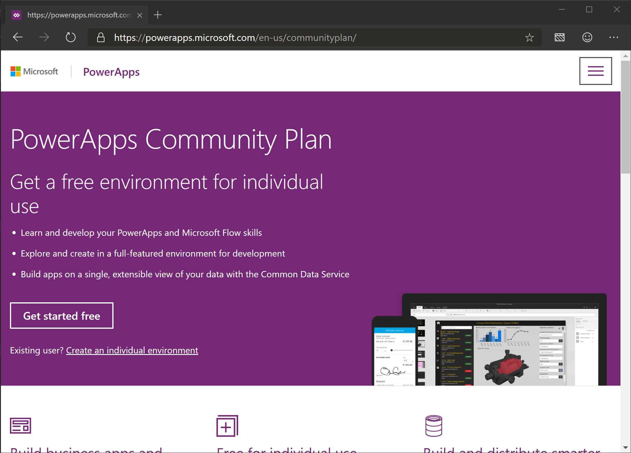This screenshot has width=631, height=453.
Task: Send feedback using the smiley icon
Action: 587,37
